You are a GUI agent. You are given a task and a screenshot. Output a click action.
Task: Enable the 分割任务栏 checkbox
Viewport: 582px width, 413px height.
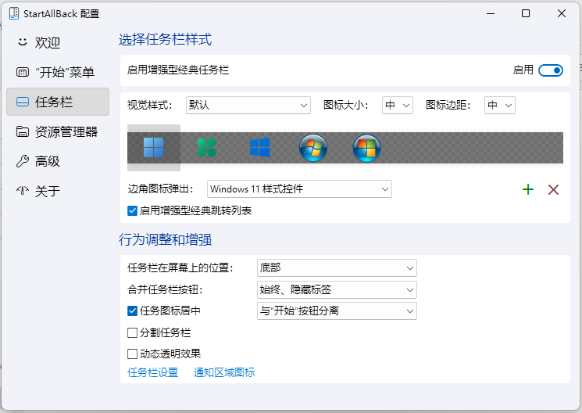(x=133, y=332)
